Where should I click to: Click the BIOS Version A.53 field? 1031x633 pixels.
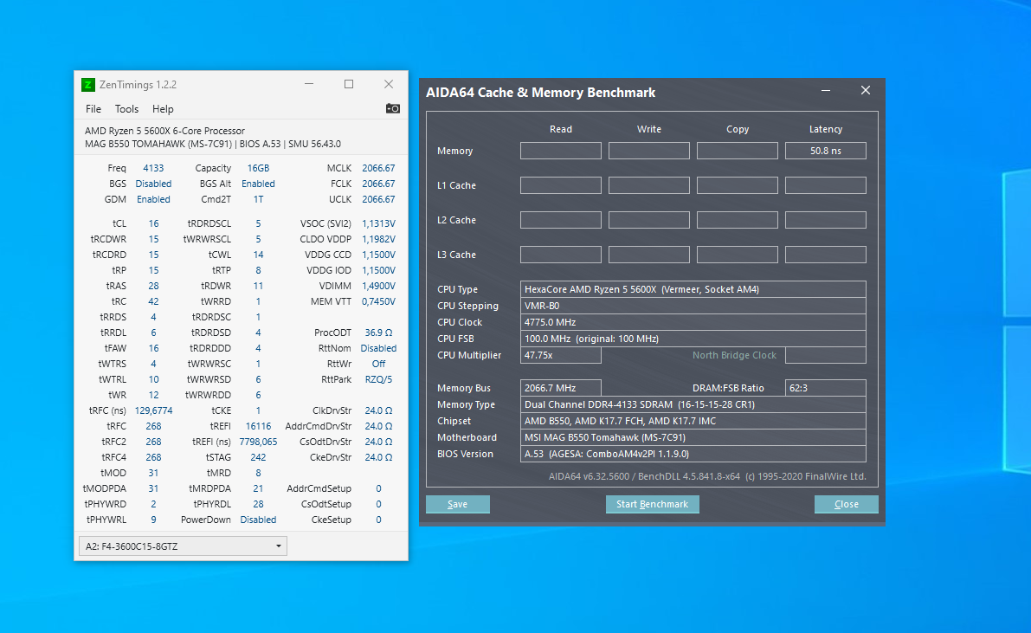tap(693, 454)
